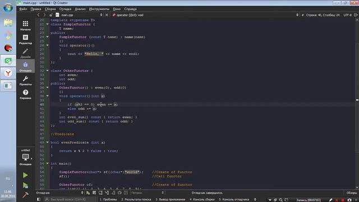The height and width of the screenshot is (202, 359).
Task: Show the 2 Результаты поиска pane
Action: (136, 200)
